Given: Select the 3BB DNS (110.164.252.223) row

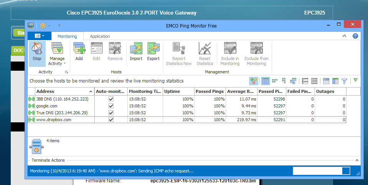Looking at the screenshot, I should (187, 99).
